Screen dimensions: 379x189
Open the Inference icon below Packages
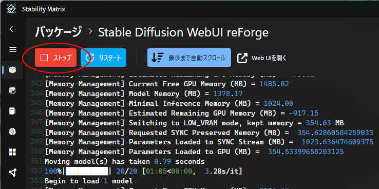click(12, 90)
